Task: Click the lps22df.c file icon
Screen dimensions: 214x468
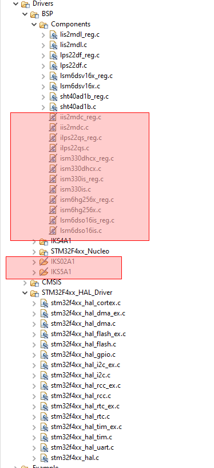Action: [53, 65]
